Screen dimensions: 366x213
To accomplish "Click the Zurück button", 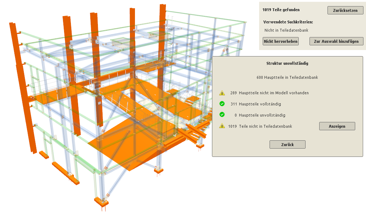I will point(287,144).
